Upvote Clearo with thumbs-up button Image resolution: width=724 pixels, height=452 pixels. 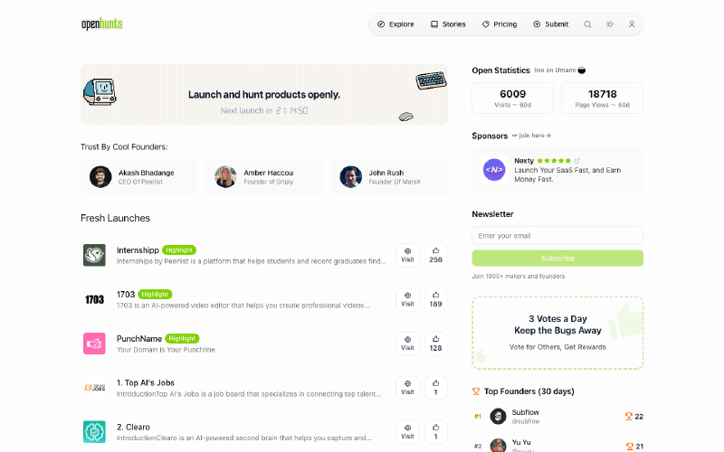[435, 432]
